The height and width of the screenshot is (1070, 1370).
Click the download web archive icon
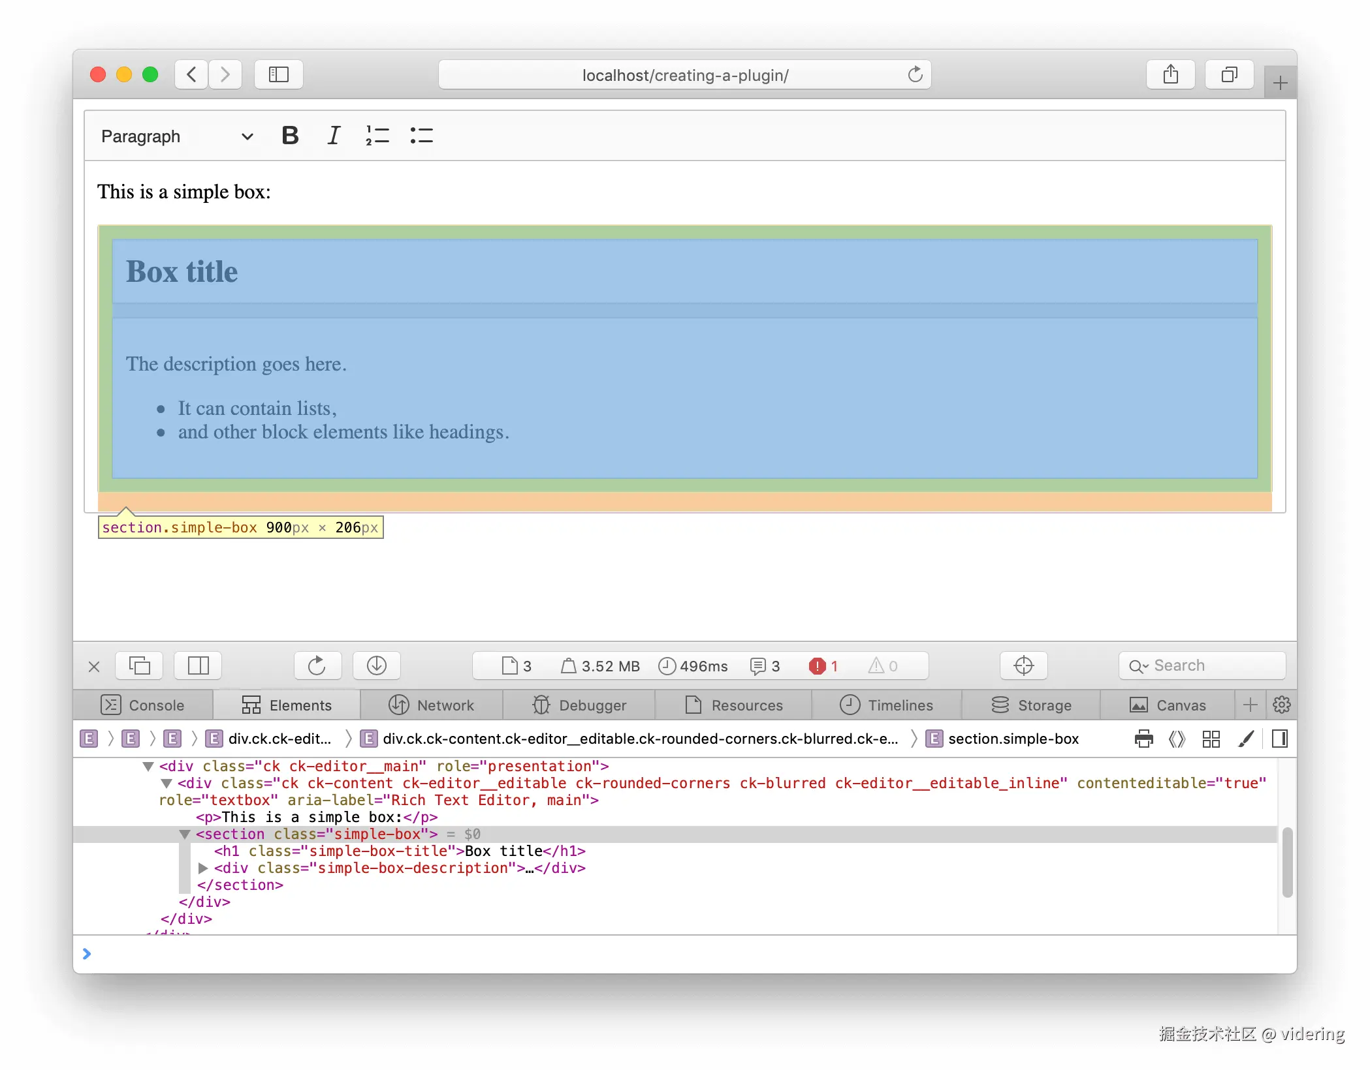(377, 665)
